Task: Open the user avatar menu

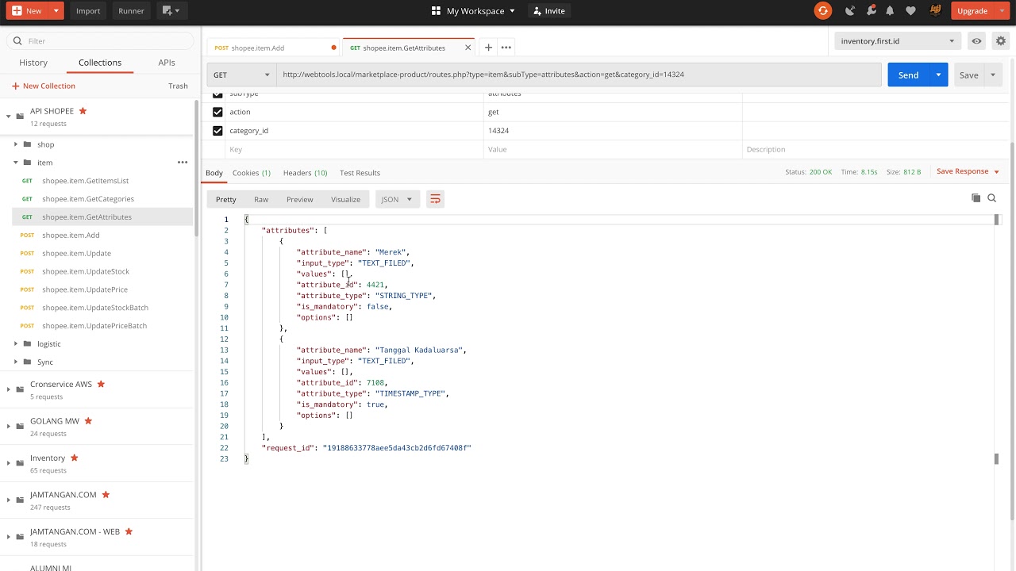Action: (x=935, y=11)
